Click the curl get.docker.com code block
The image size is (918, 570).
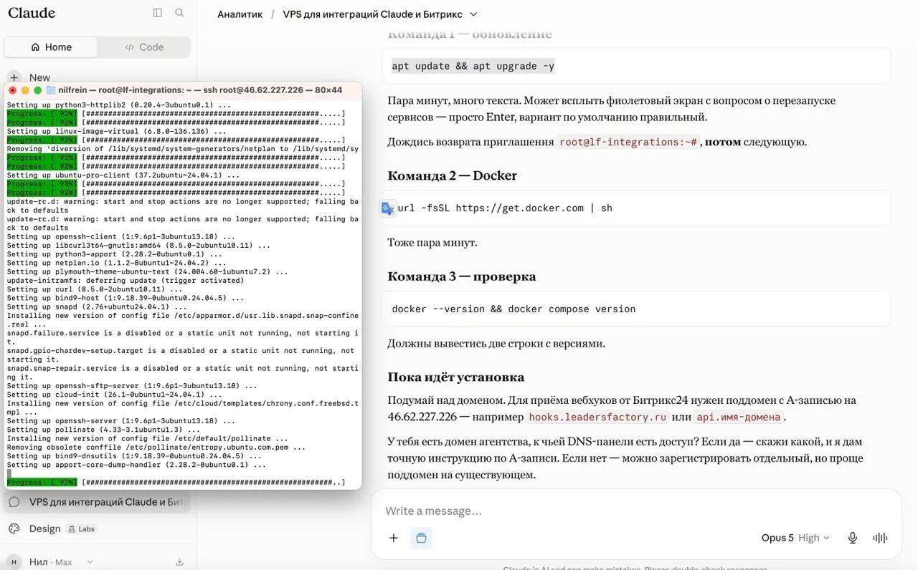tap(636, 208)
